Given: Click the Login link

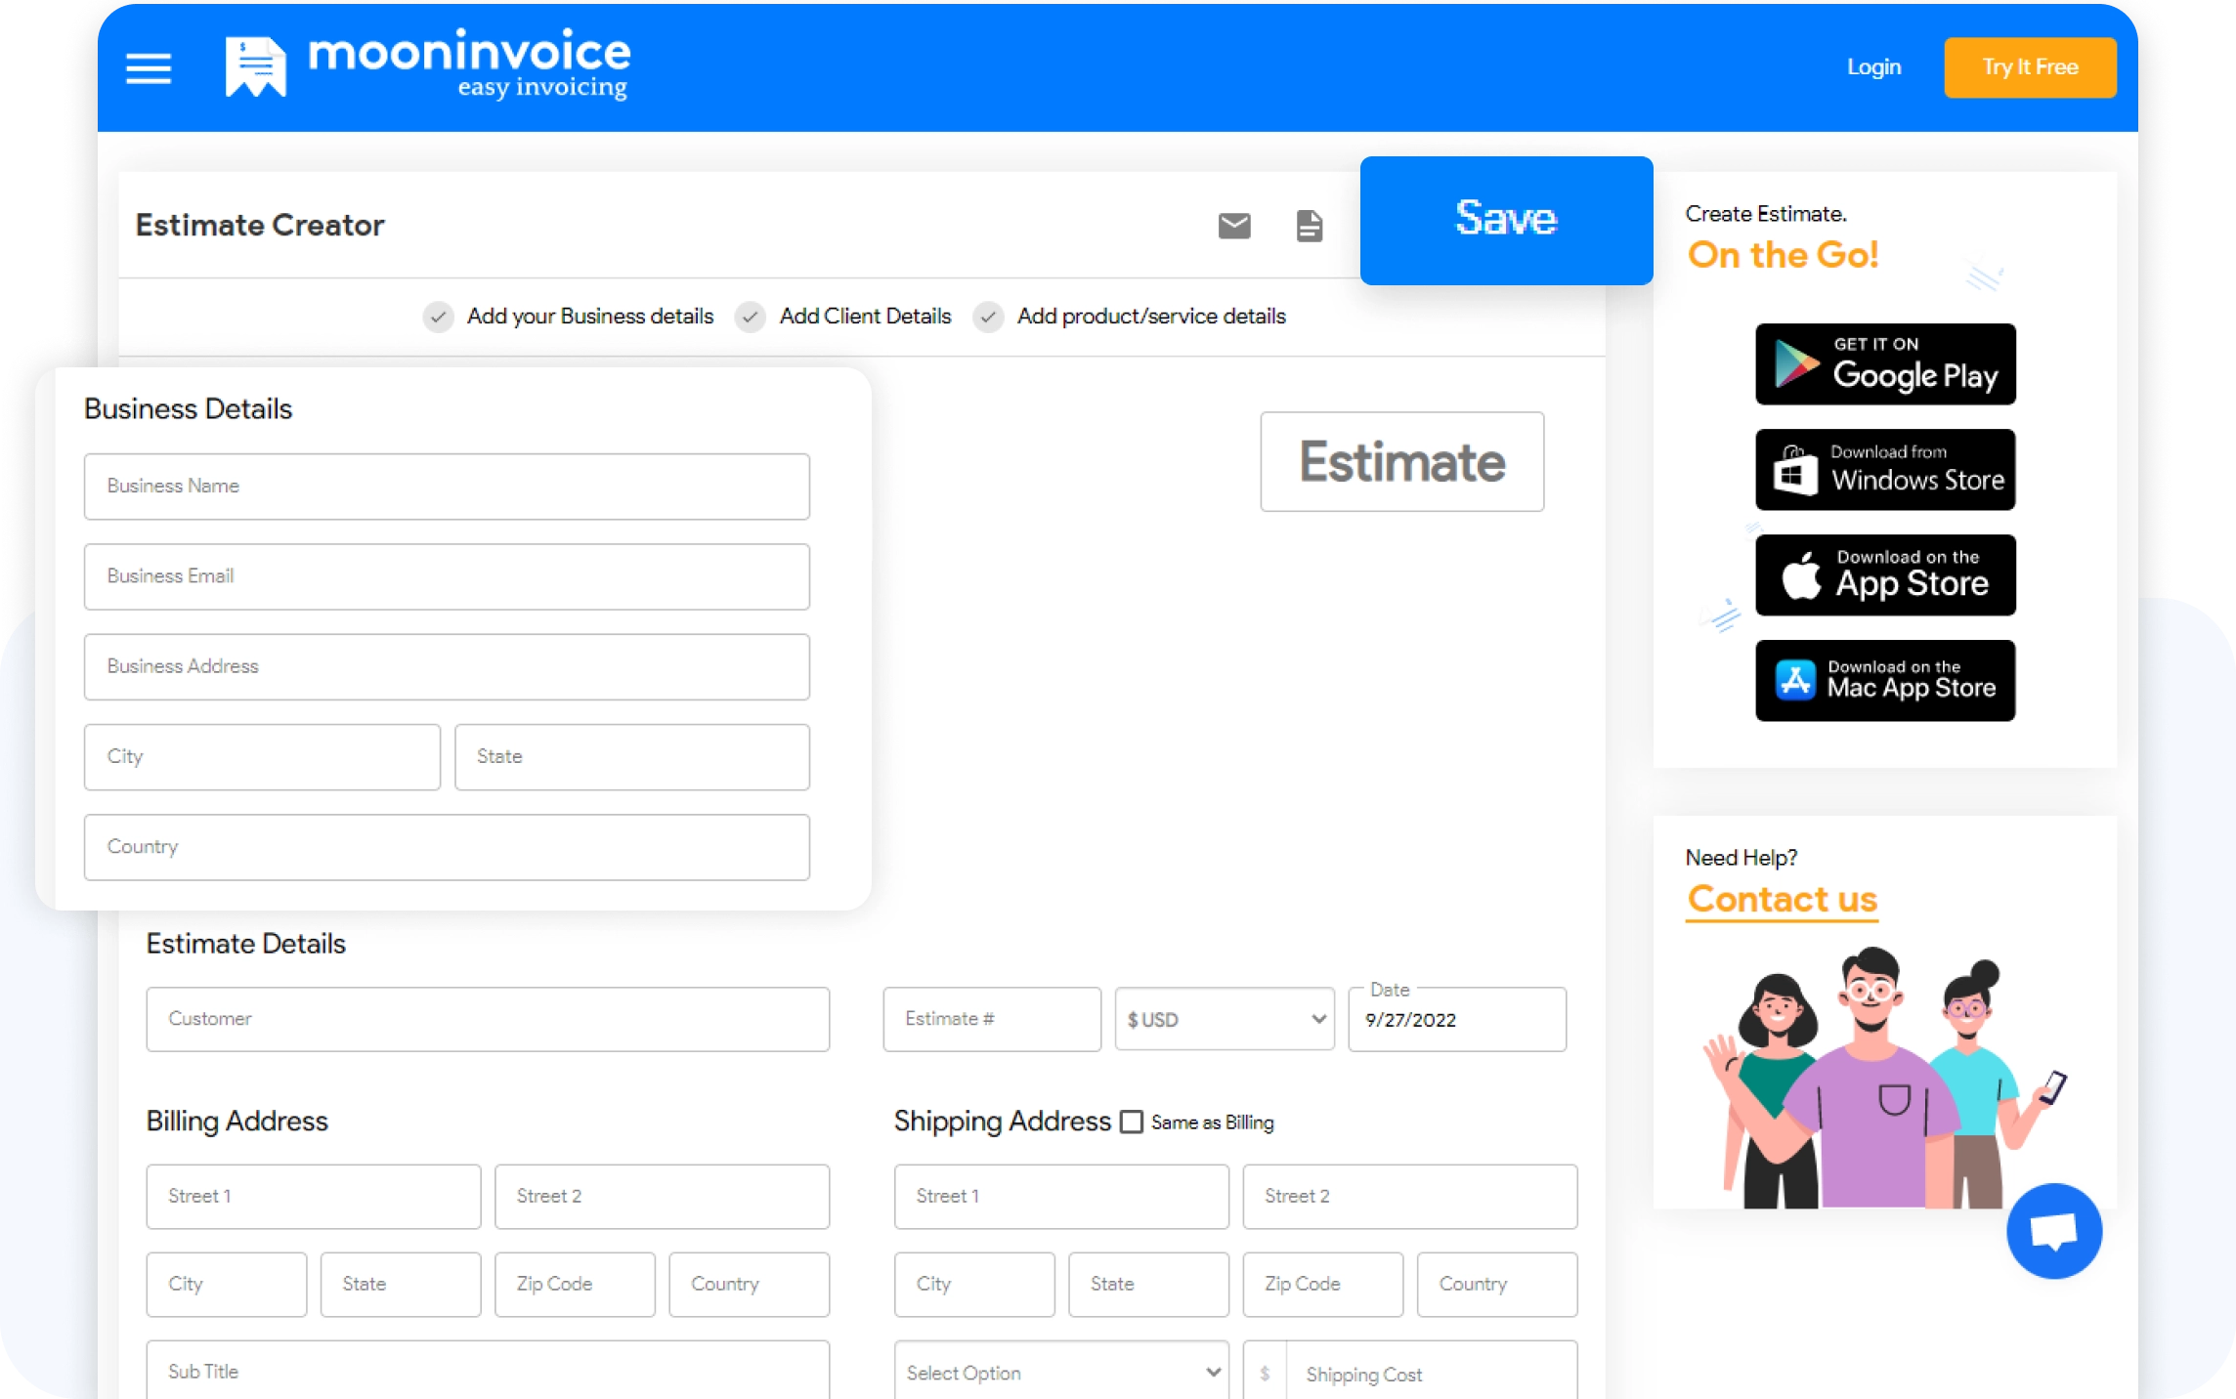Looking at the screenshot, I should pos(1873,67).
